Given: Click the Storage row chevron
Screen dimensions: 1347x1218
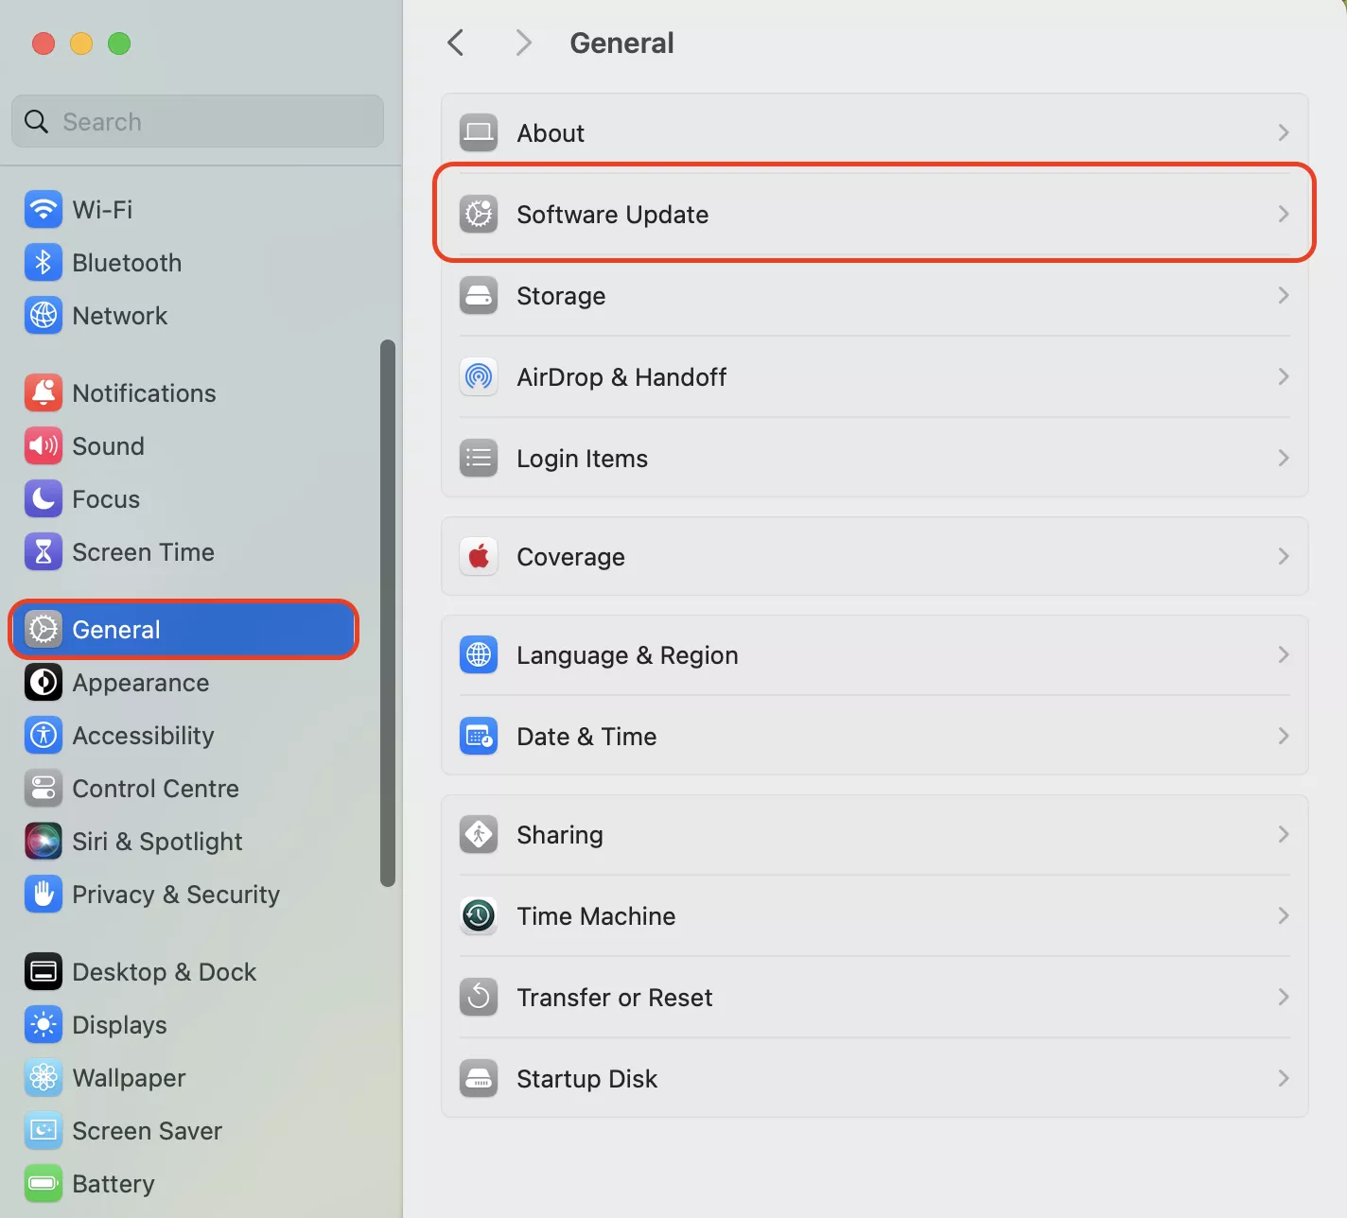Looking at the screenshot, I should pos(1284,295).
